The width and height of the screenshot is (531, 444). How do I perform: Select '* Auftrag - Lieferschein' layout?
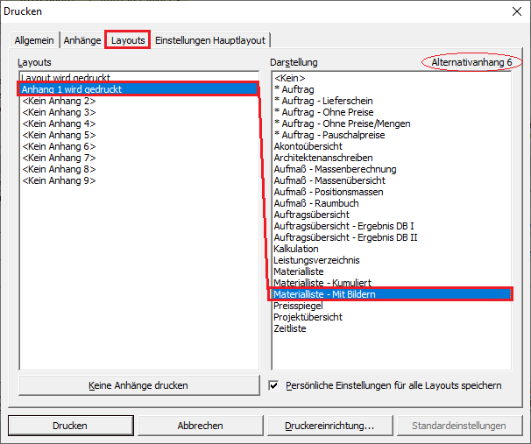[322, 101]
